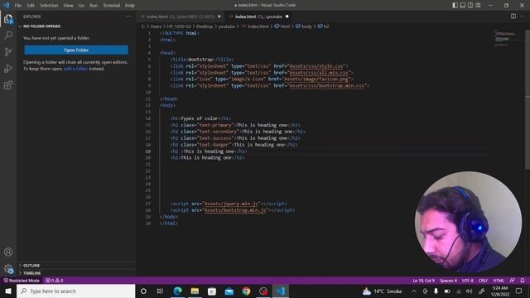Open Visual Studio Code on the taskbar
The width and height of the screenshot is (530, 298).
tap(281, 291)
